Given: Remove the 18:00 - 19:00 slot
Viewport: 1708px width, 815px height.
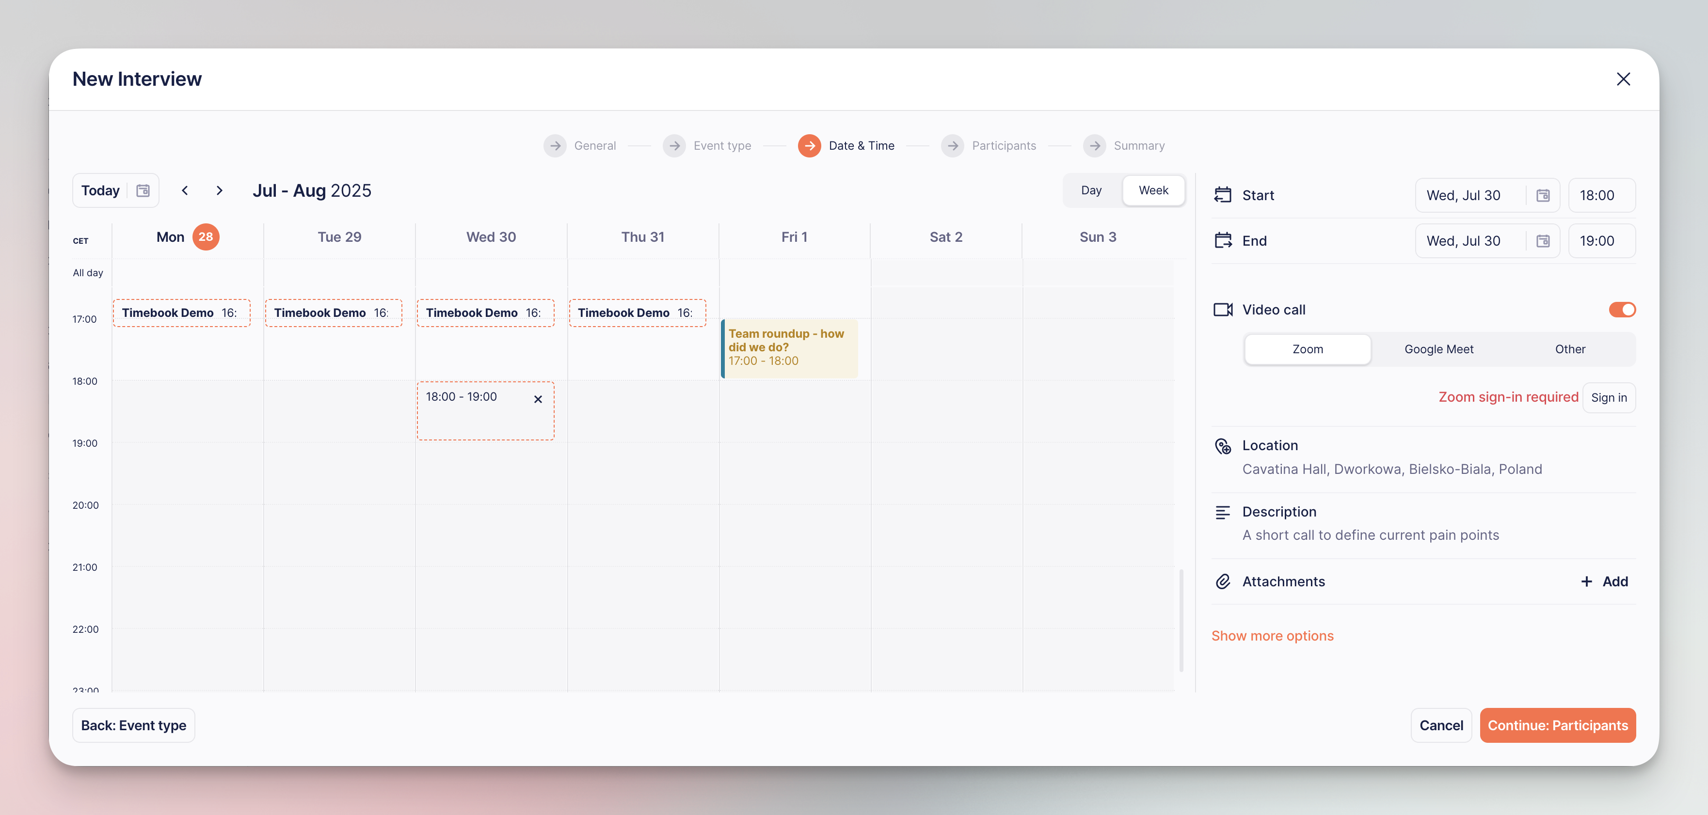Looking at the screenshot, I should tap(538, 399).
